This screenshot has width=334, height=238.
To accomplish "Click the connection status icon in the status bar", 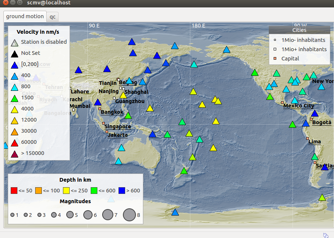I will click(326, 235).
